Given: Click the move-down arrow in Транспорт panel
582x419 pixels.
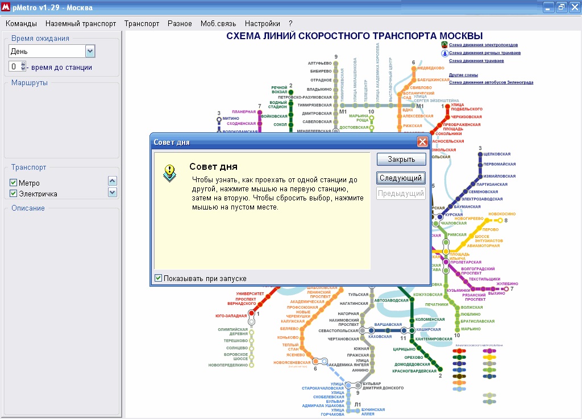Looking at the screenshot, I should coord(113,192).
